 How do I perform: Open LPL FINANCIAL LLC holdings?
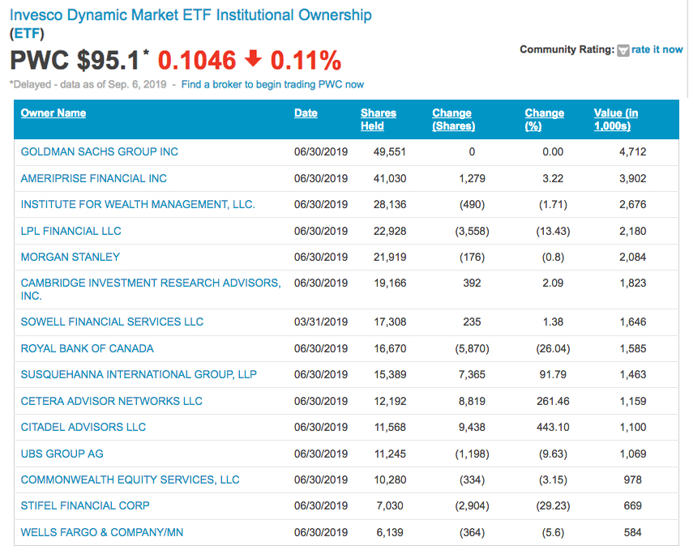tap(71, 231)
